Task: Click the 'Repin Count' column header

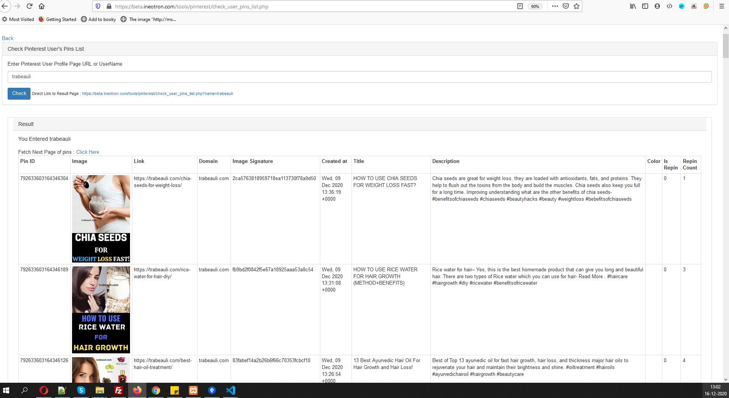Action: click(690, 164)
